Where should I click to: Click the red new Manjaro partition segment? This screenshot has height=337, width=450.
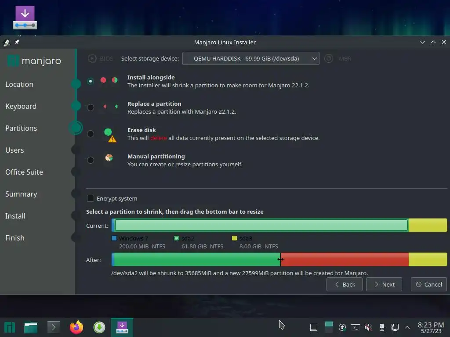click(x=345, y=259)
